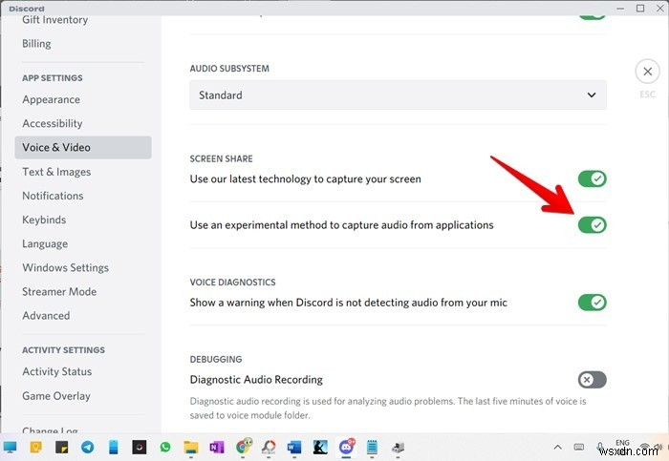Image resolution: width=669 pixels, height=461 pixels.
Task: Click the 'AUDIO SUBSYSTEM' label
Action: [x=229, y=68]
